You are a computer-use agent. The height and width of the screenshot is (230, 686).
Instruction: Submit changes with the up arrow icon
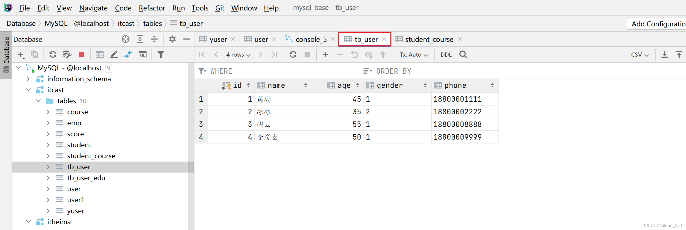pyautogui.click(x=383, y=54)
